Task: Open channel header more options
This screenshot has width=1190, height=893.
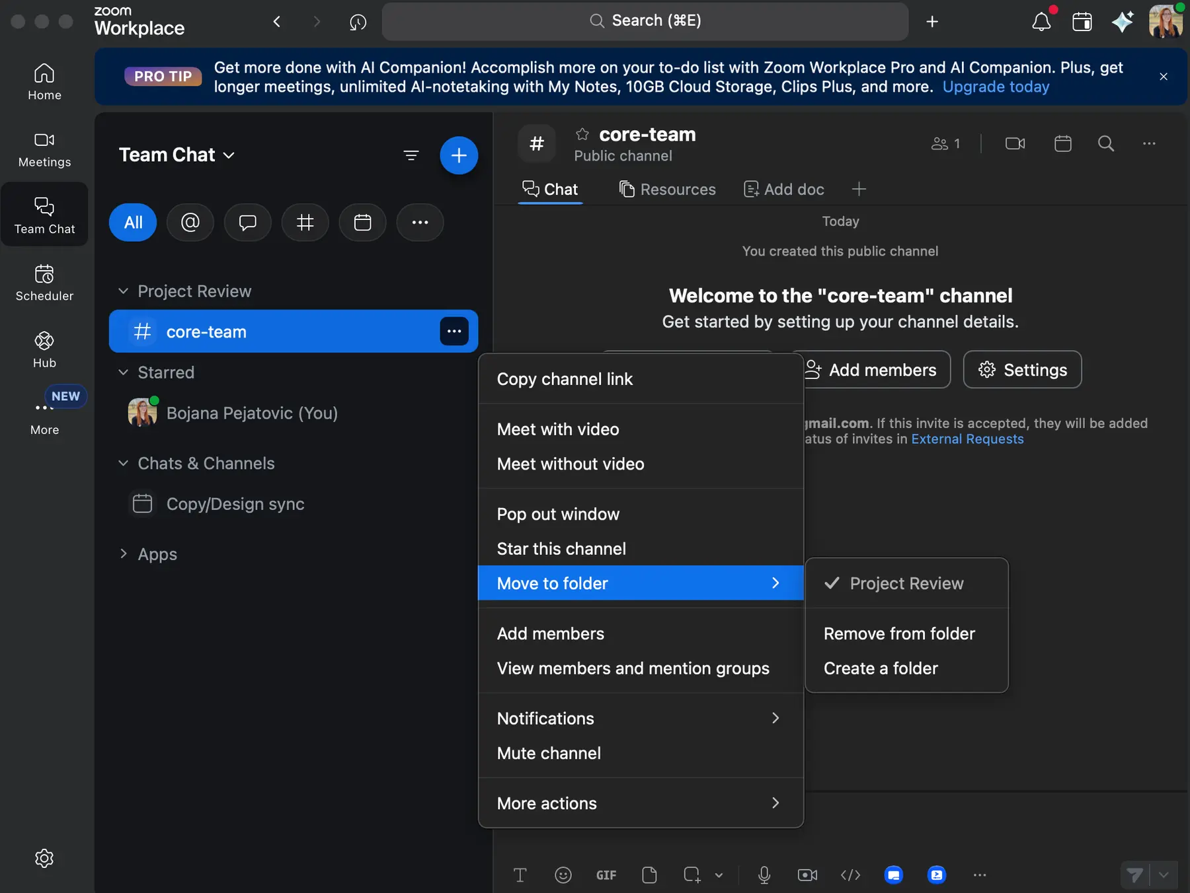Action: pyautogui.click(x=1149, y=143)
